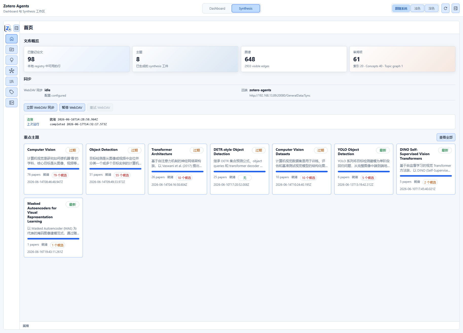Click 暂停 WebDAV button
The image size is (463, 333).
click(72, 107)
